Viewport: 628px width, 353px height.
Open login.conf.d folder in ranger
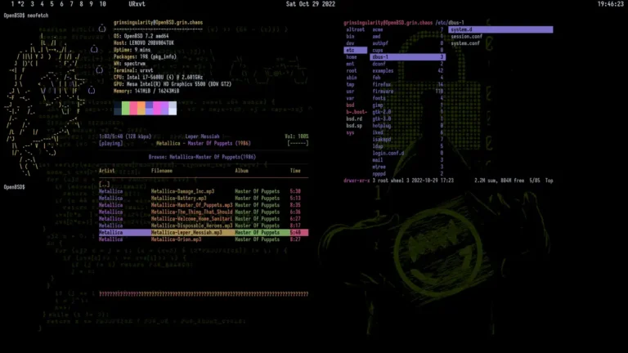[388, 153]
